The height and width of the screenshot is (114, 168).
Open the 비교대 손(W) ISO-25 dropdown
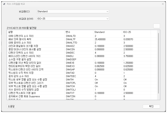click(x=73, y=19)
